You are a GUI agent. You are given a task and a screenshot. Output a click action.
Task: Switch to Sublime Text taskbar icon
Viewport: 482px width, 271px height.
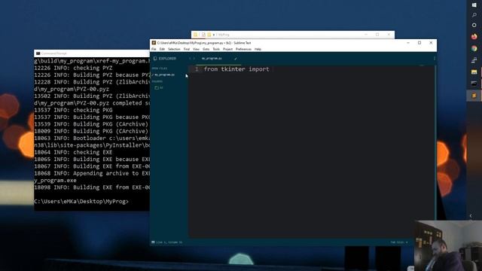[474, 96]
